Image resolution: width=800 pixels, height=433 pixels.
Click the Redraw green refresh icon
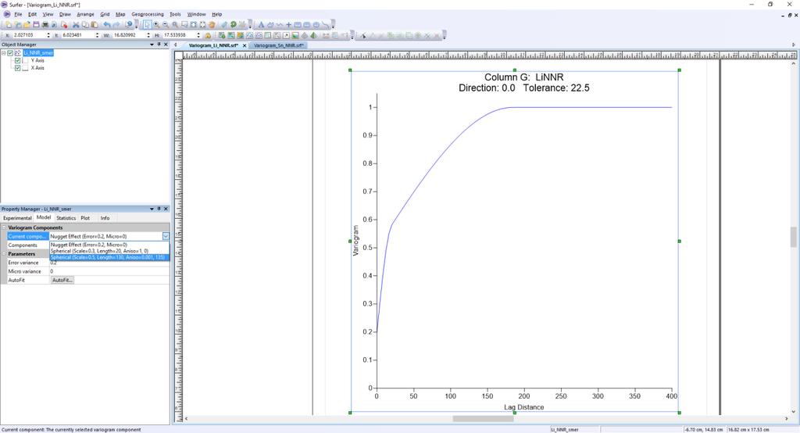[x=233, y=24]
